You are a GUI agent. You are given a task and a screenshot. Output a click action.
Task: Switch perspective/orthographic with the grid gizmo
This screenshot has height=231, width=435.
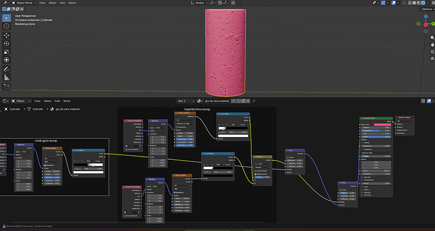pyautogui.click(x=432, y=59)
